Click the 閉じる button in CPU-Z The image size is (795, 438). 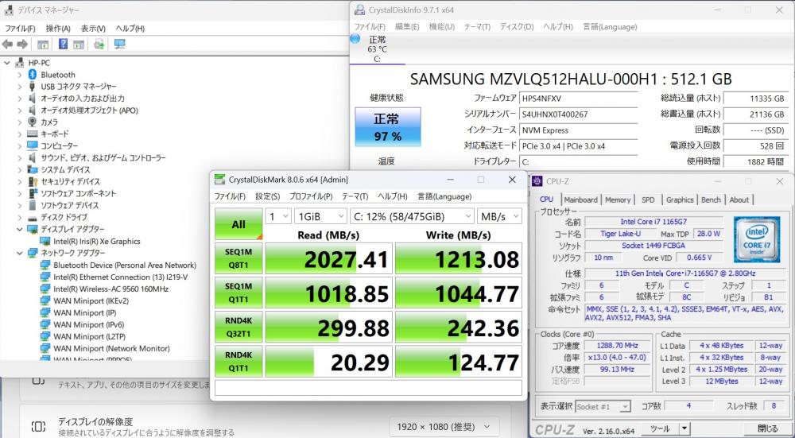[768, 429]
